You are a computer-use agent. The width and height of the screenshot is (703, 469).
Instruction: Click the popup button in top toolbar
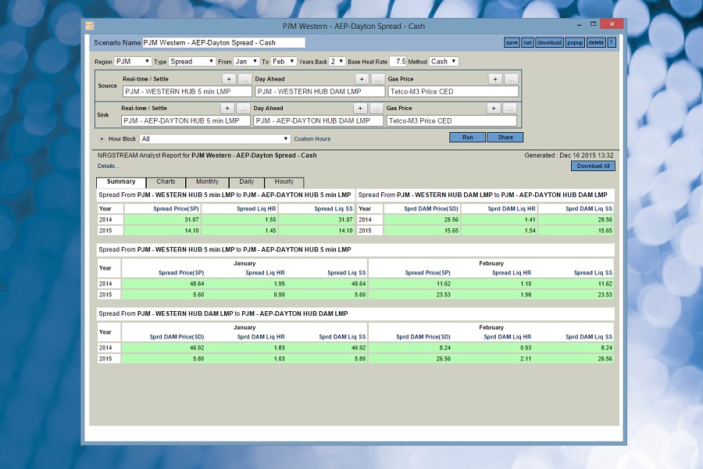pos(575,43)
